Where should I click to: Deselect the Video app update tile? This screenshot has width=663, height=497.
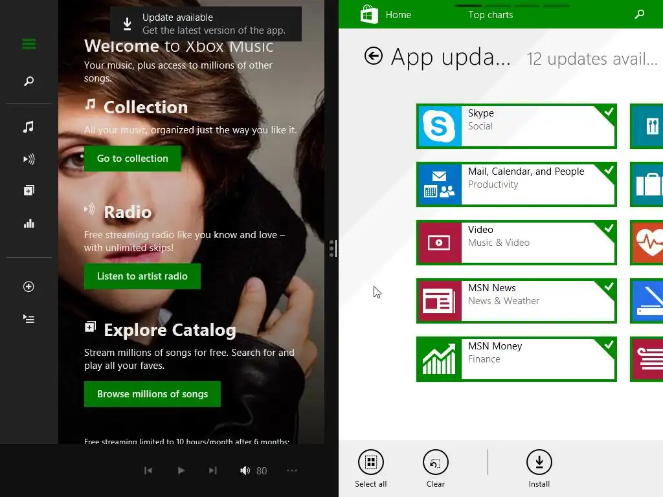(x=516, y=243)
